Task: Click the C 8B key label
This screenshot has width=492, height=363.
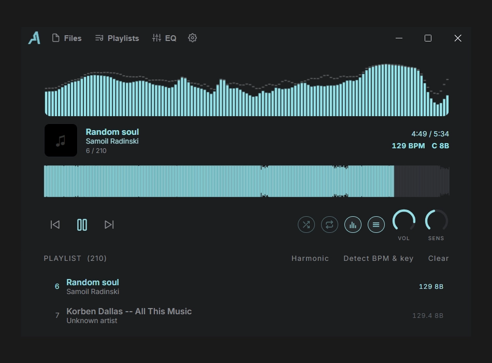Action: [441, 146]
